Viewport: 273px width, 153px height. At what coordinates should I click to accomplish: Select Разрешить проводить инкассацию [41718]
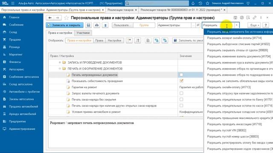[234, 124]
